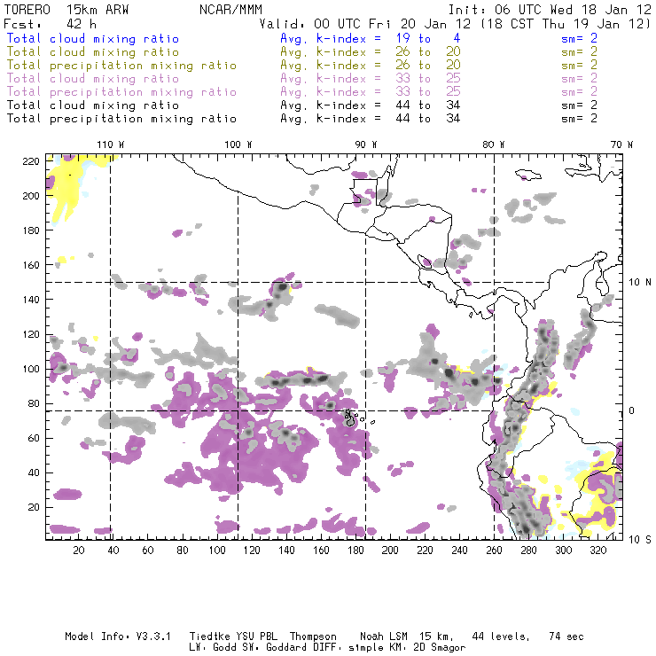This screenshot has height=656, width=656.
Task: Click the '60' tick on the vertical axis
Action: [34, 439]
